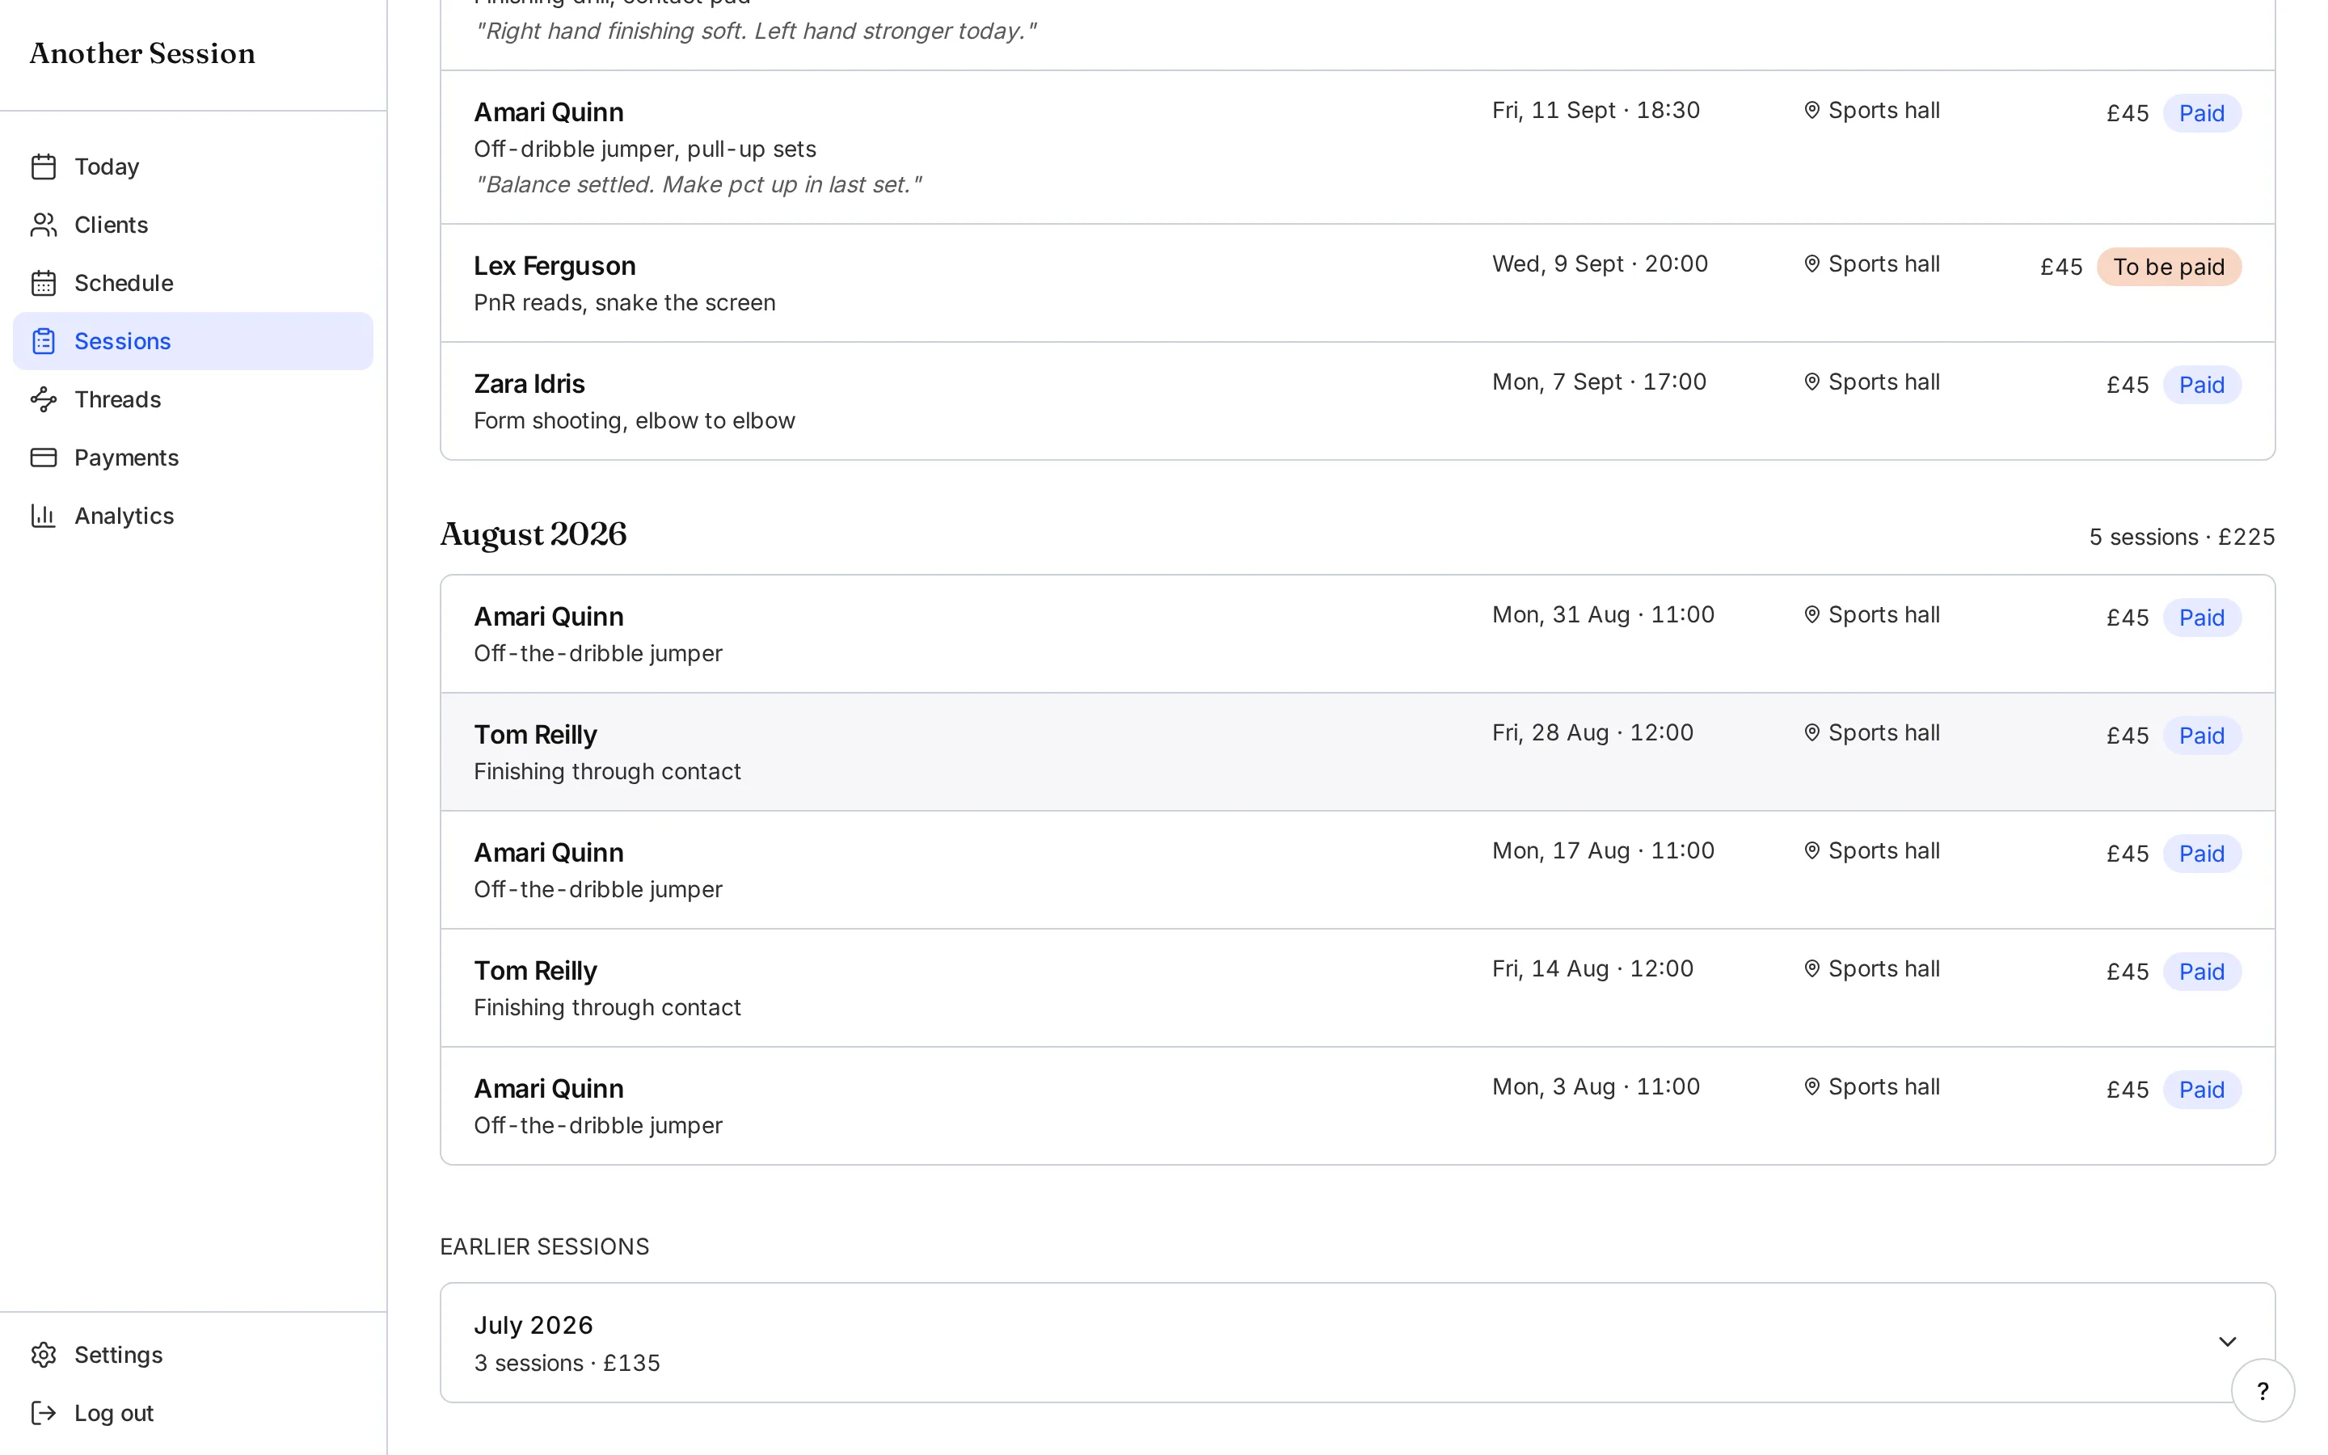
Task: Open the Today menu item
Action: coord(192,167)
